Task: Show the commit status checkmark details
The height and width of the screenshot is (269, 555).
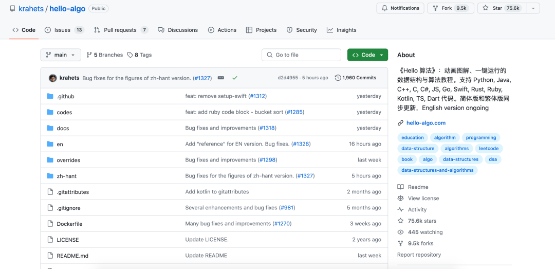Action: point(235,78)
